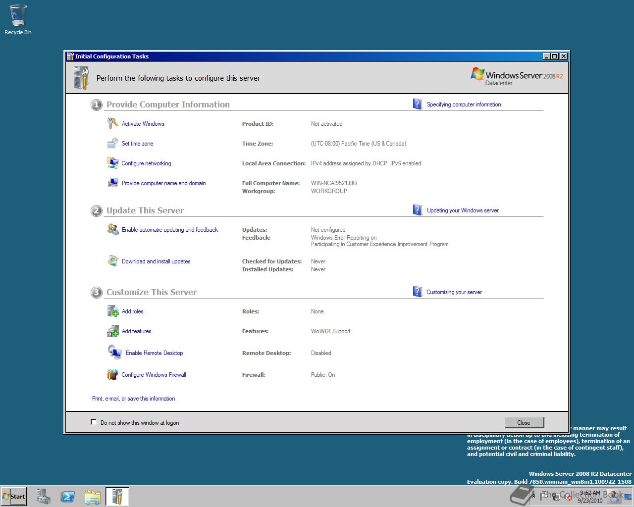Image resolution: width=634 pixels, height=507 pixels.
Task: Click the Add roles server icon
Action: coord(112,311)
